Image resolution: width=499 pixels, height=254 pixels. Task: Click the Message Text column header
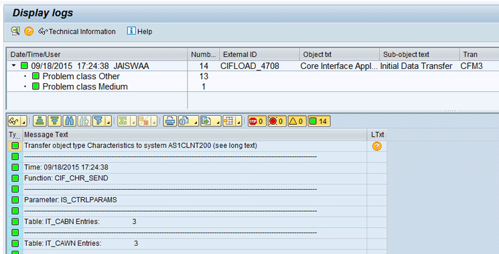(195, 135)
